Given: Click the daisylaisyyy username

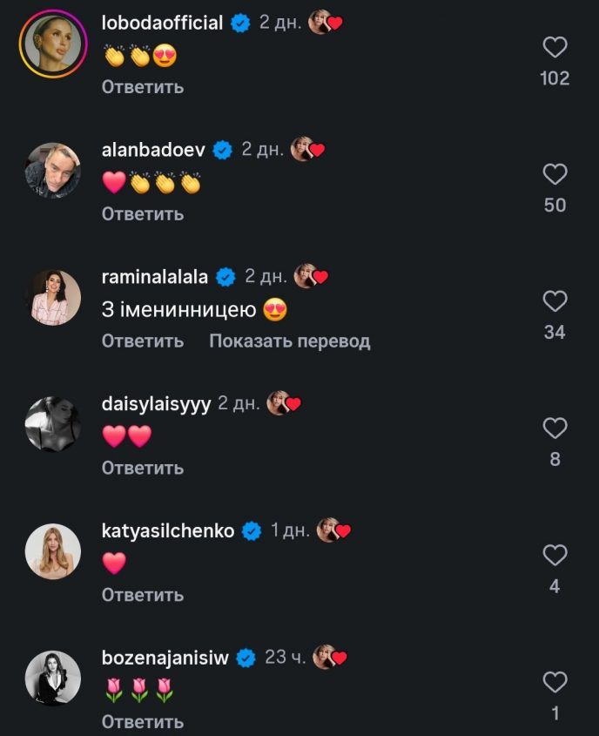Looking at the screenshot, I should click(157, 404).
